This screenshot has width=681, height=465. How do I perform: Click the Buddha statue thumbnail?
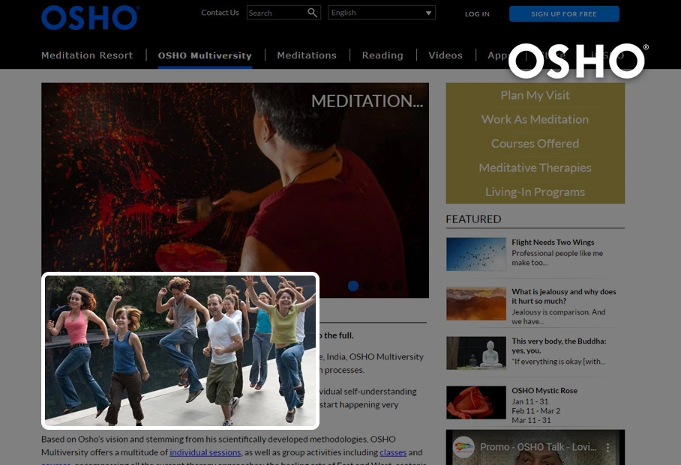click(x=475, y=353)
